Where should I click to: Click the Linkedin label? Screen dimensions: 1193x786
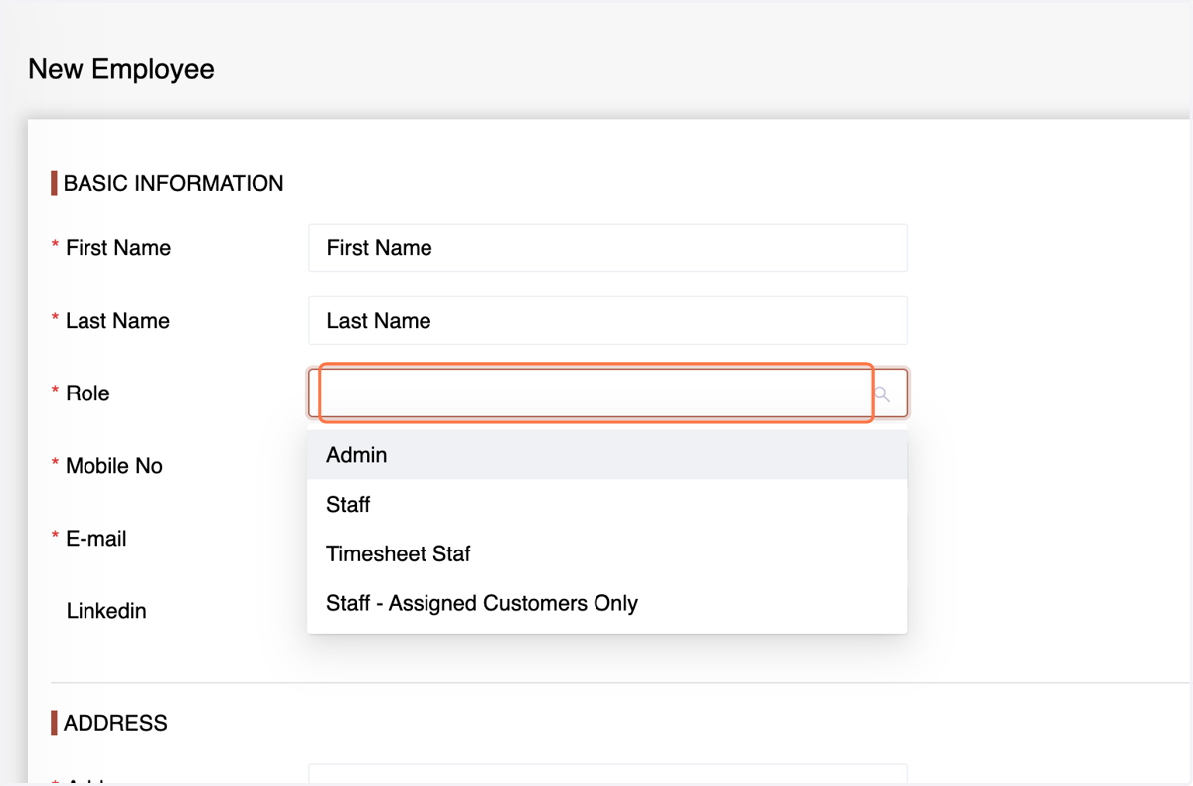coord(106,611)
